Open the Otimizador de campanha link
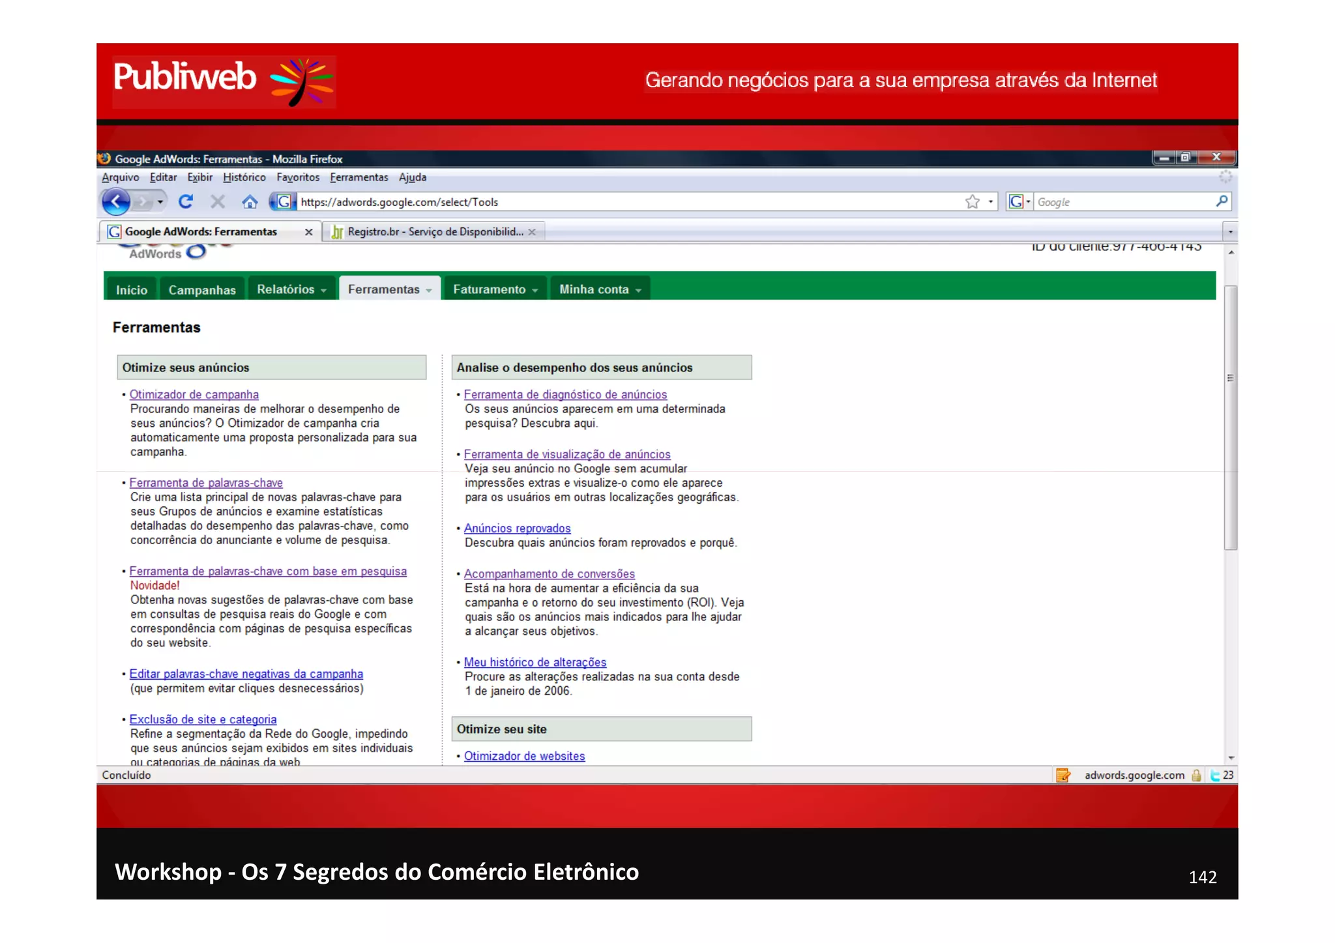1335x943 pixels. [194, 394]
